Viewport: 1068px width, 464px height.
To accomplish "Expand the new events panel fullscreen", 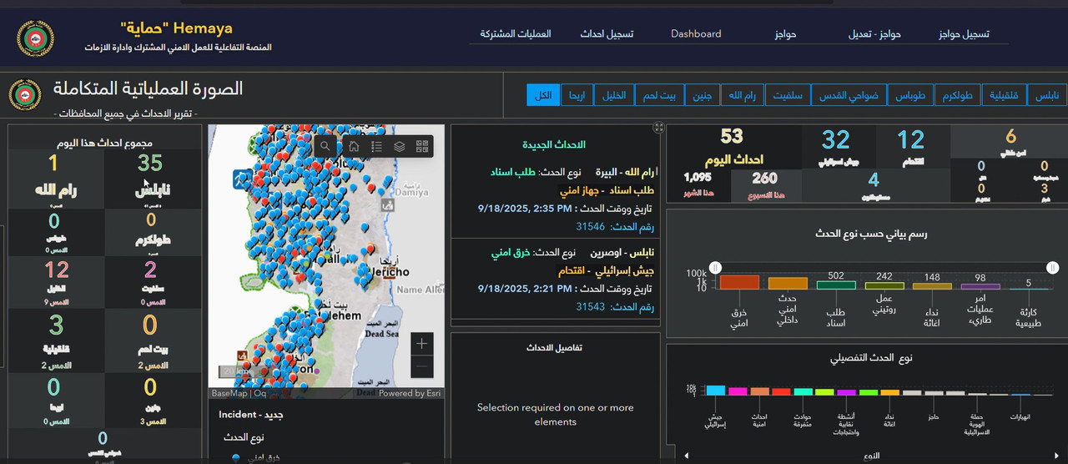I will point(658,128).
